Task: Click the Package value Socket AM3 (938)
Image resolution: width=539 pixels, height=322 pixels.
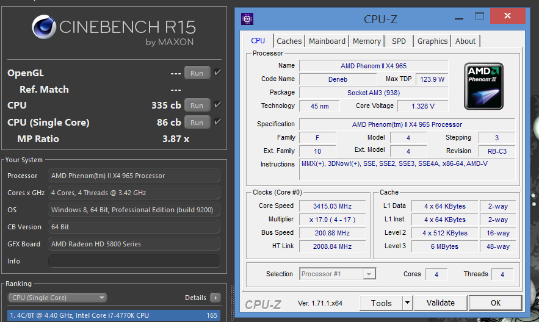Action: [x=374, y=93]
